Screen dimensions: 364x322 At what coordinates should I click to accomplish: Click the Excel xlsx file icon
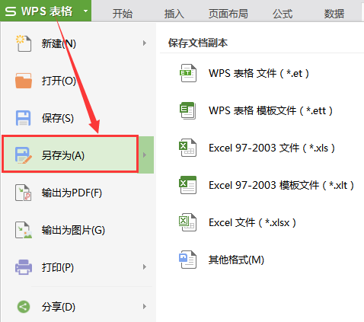[188, 222]
